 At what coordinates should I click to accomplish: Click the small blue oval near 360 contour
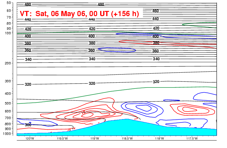click(x=117, y=50)
